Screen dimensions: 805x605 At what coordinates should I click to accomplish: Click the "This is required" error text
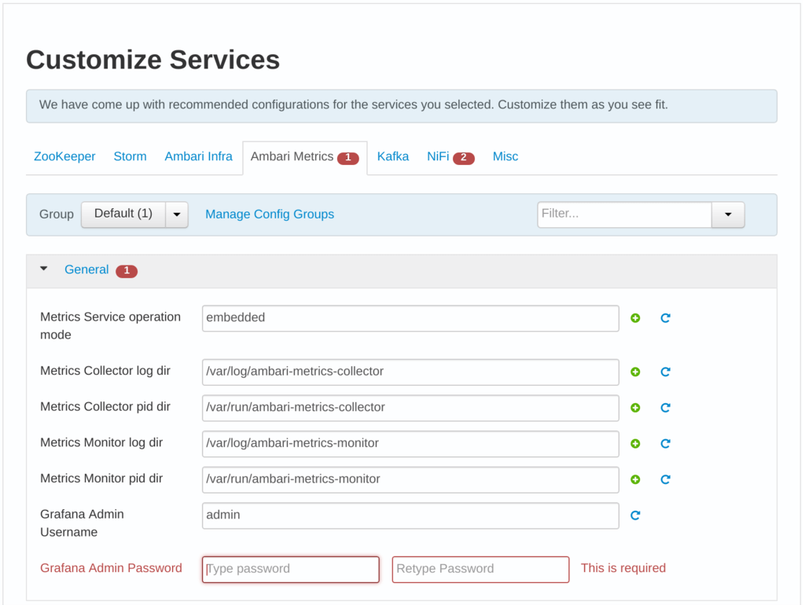click(x=623, y=568)
